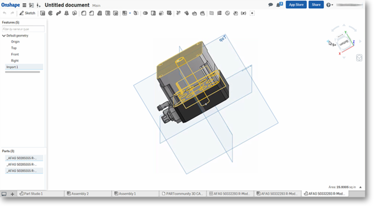This screenshot has height=209, width=375.
Task: Select the Revolve tool
Action: pyautogui.click(x=51, y=13)
